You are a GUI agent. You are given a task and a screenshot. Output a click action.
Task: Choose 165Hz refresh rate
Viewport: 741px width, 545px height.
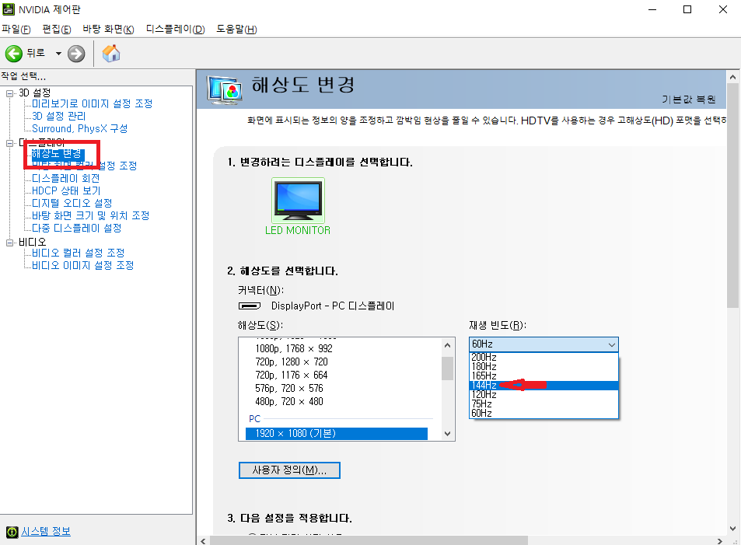(x=544, y=376)
